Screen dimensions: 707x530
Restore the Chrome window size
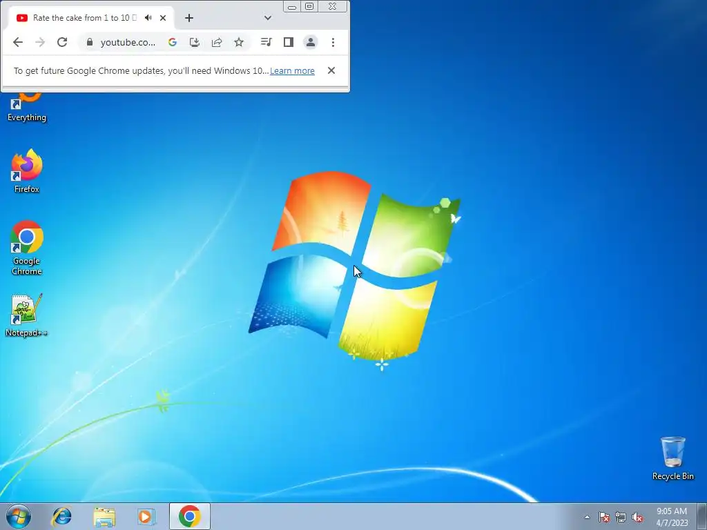[309, 6]
